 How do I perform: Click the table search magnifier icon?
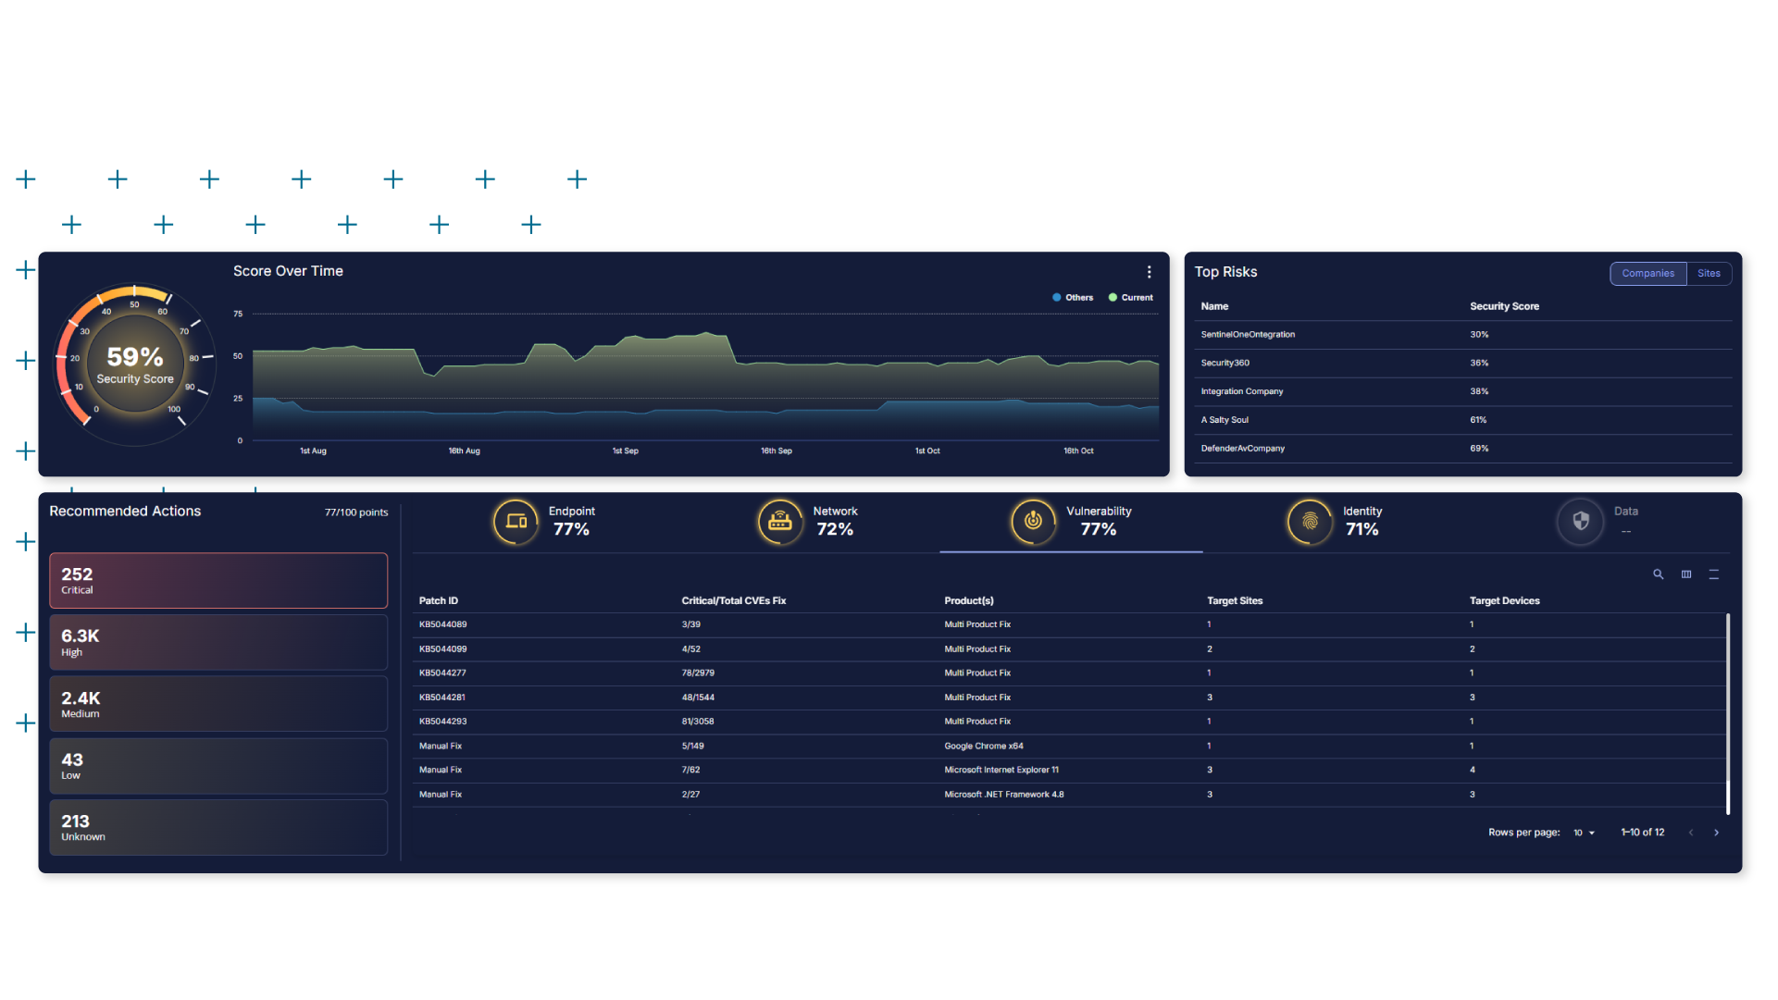(x=1658, y=574)
